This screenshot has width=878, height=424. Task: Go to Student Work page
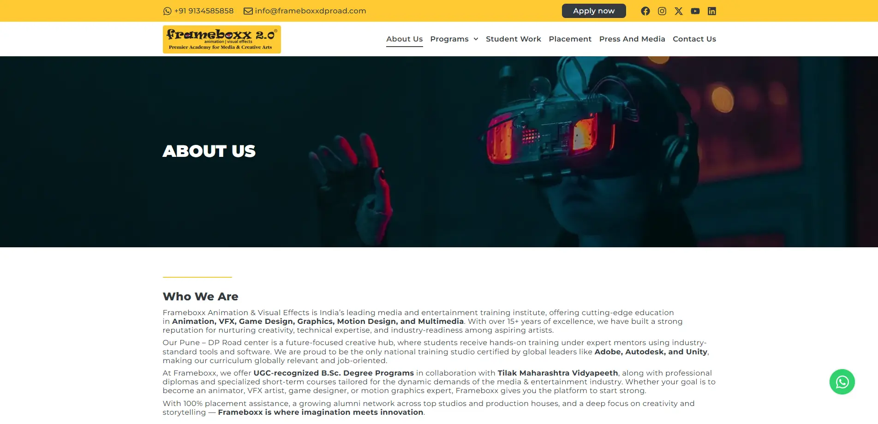tap(513, 39)
